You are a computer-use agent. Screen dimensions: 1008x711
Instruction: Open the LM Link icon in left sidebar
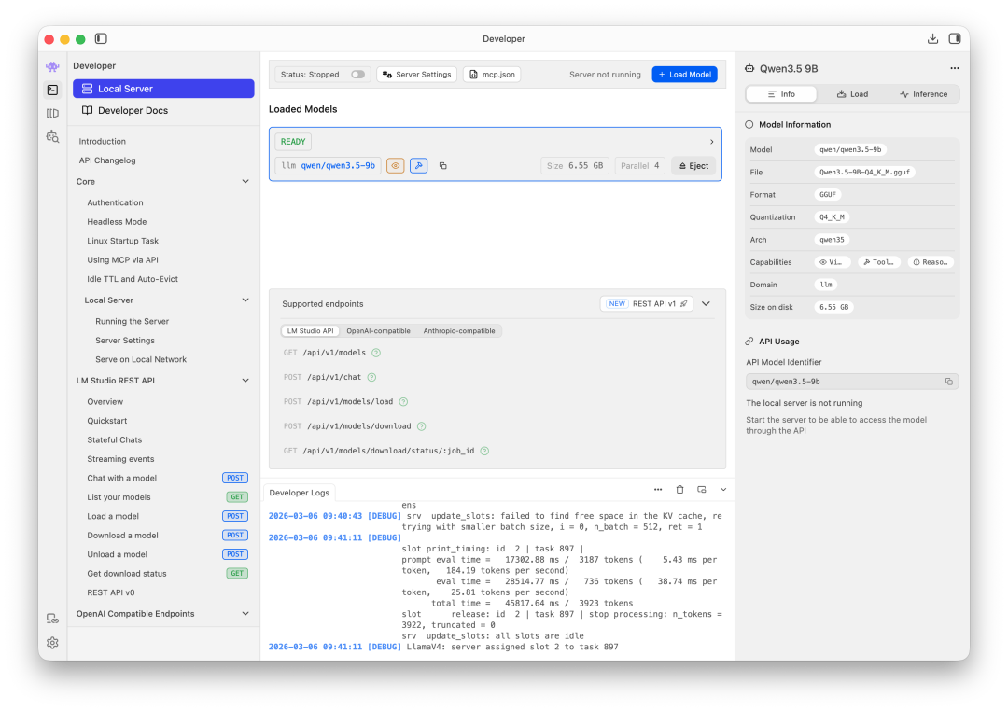(x=52, y=619)
